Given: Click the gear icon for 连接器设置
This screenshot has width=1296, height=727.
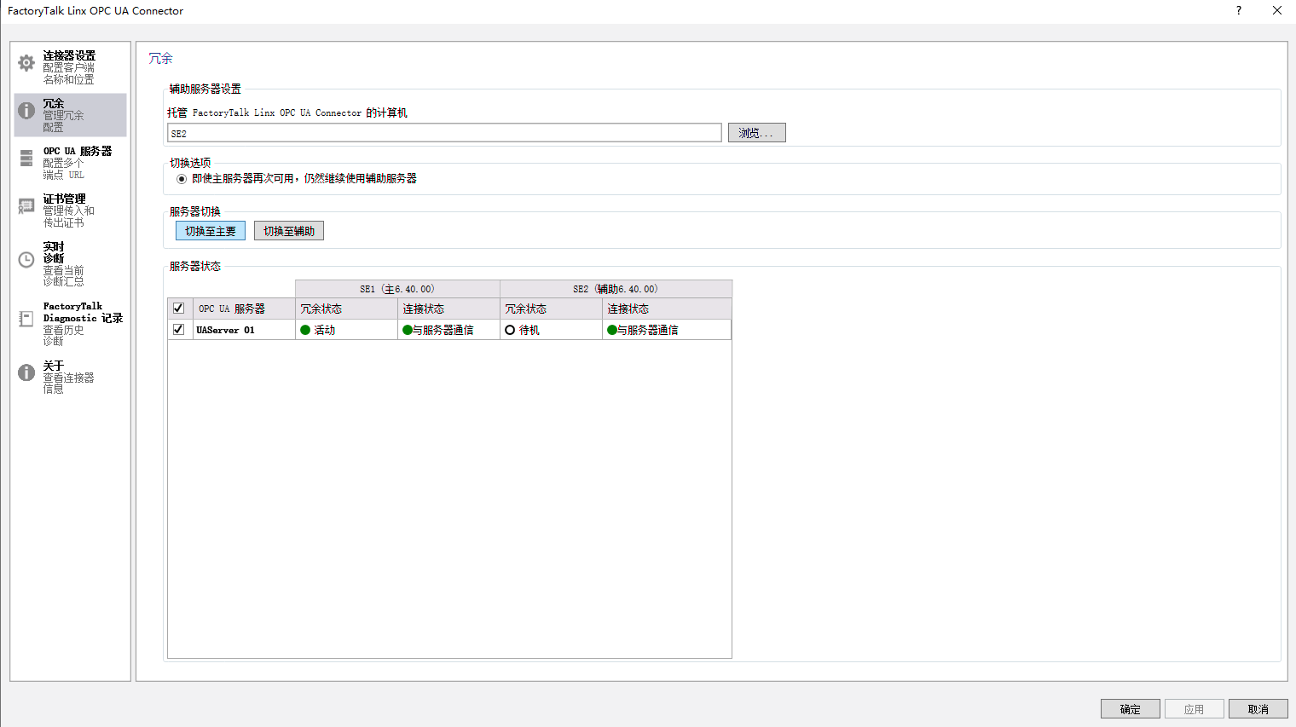Looking at the screenshot, I should pos(26,63).
